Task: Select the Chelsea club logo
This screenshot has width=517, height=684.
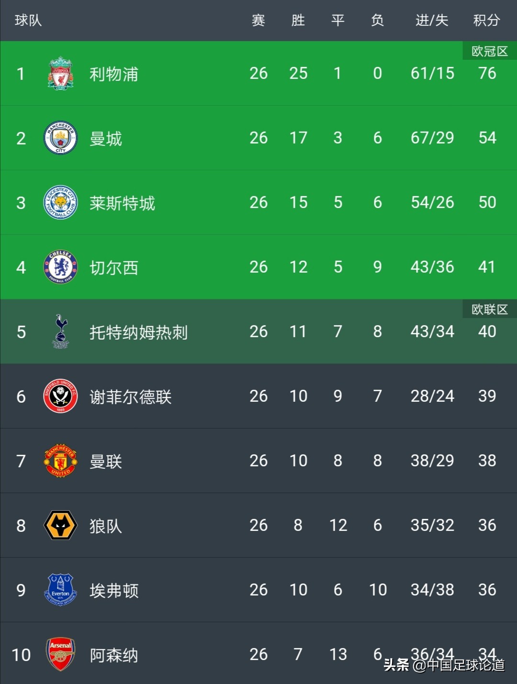Action: tap(60, 267)
